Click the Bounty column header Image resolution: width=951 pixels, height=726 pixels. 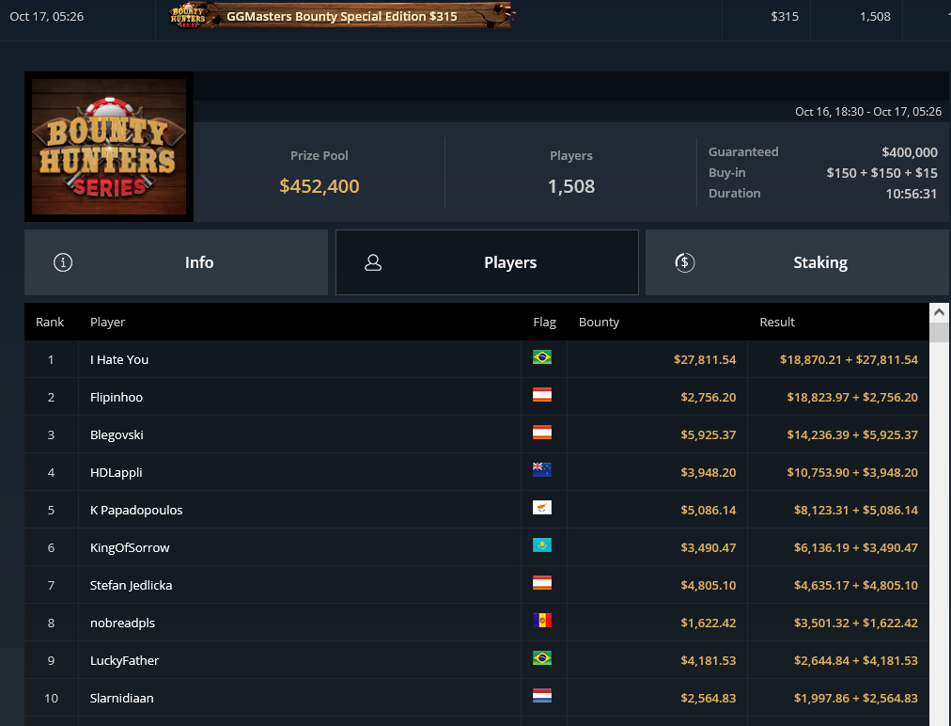599,322
